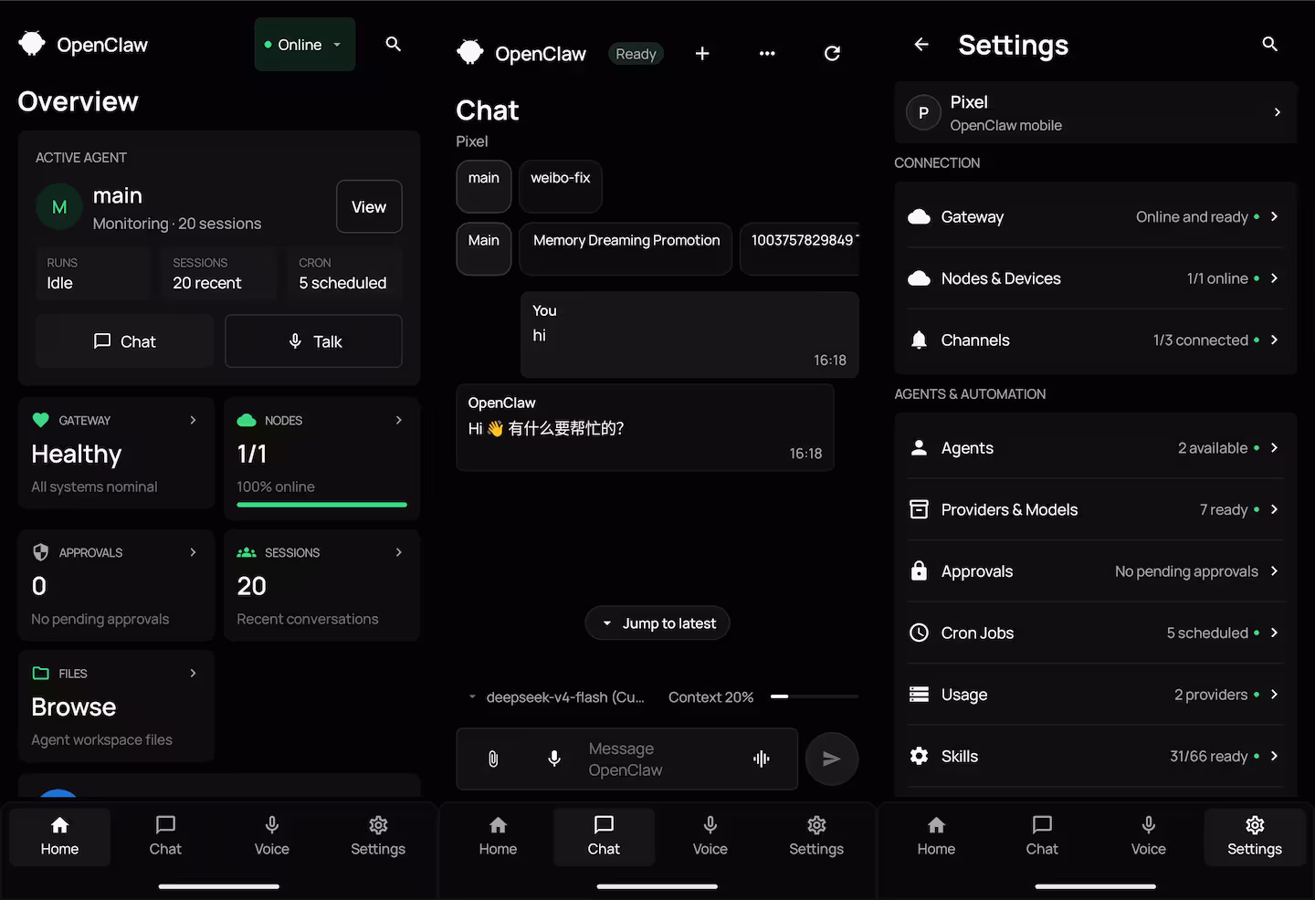Open search in the Overview screen

point(394,44)
